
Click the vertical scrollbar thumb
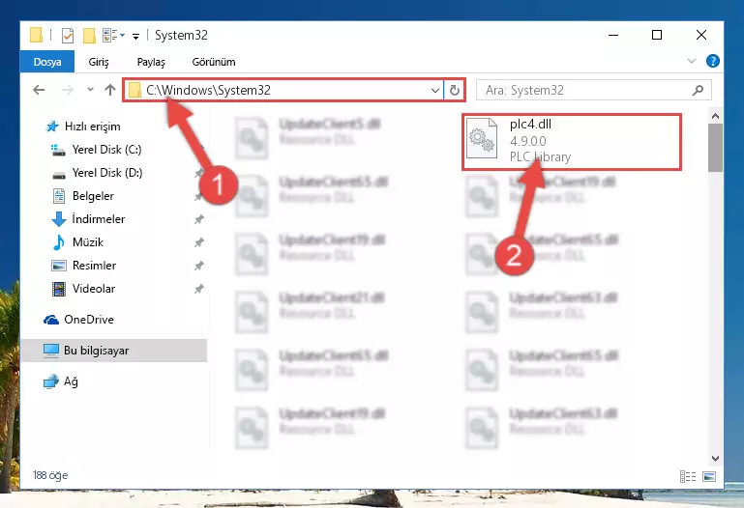click(x=716, y=148)
